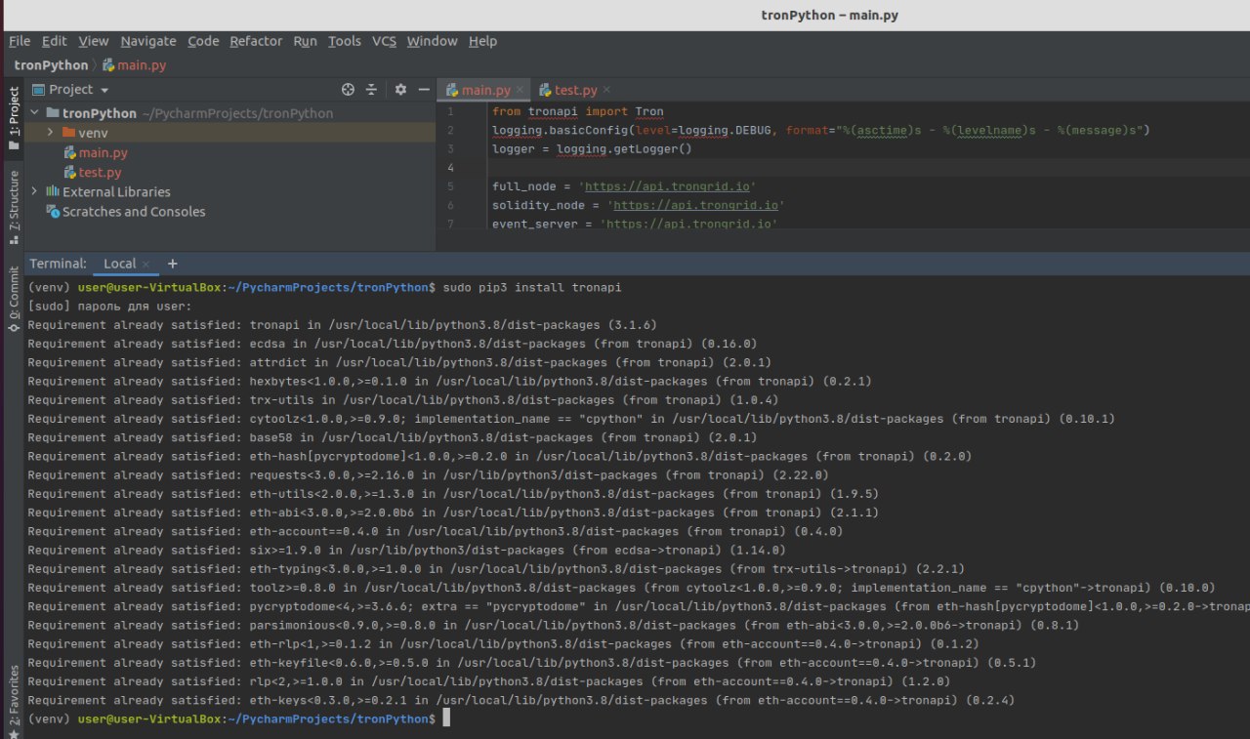Hide the Project panel with minus icon
Image resolution: width=1250 pixels, height=739 pixels.
pos(424,89)
